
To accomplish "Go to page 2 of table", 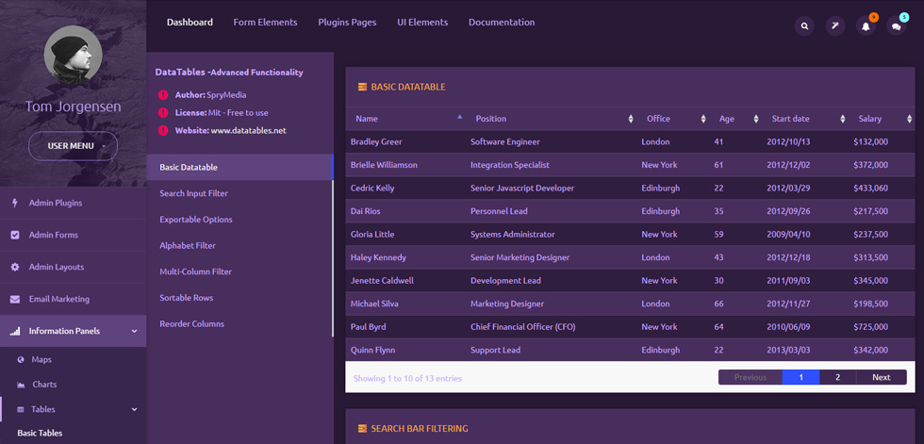I will 837,377.
